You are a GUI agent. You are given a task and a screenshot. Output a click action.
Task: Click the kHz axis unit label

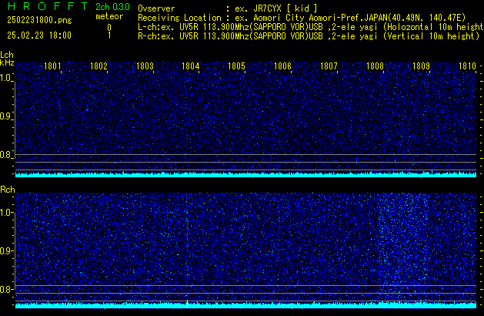coord(7,62)
